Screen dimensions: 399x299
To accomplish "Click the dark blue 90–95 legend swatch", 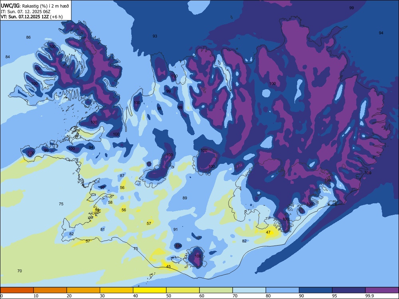I will (x=316, y=290).
